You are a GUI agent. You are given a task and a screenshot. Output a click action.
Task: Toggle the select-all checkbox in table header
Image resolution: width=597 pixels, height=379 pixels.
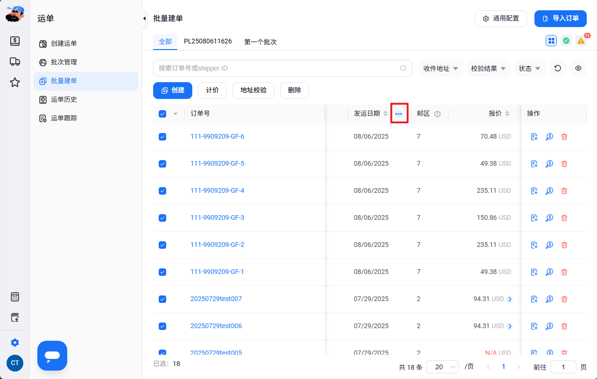click(162, 113)
